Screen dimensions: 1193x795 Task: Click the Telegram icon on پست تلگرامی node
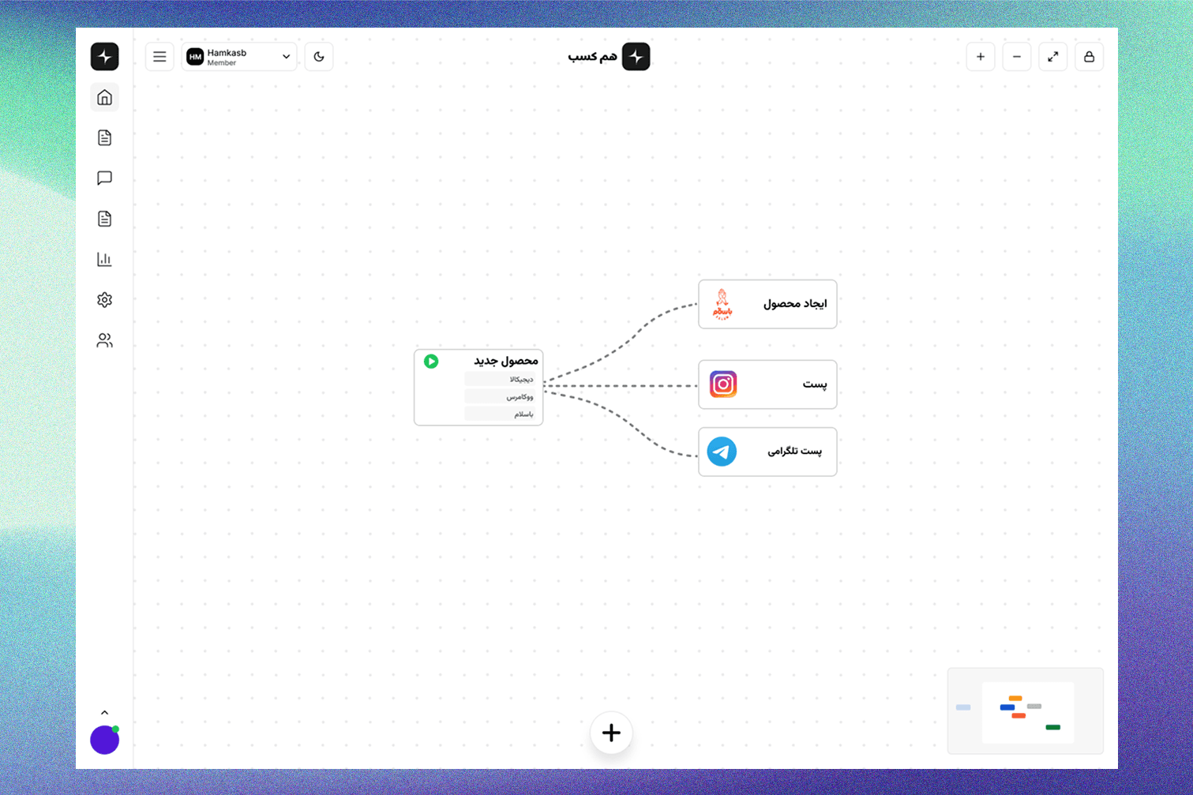721,452
